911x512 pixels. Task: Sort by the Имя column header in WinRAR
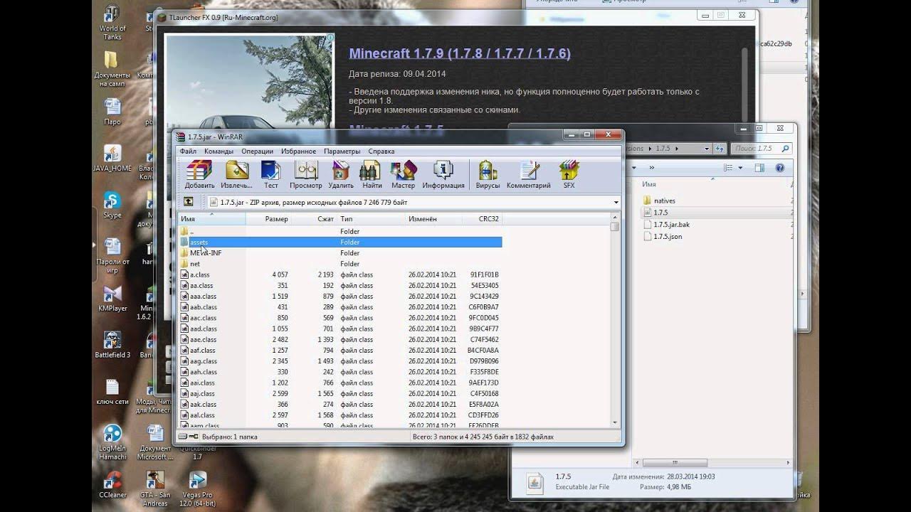click(211, 219)
